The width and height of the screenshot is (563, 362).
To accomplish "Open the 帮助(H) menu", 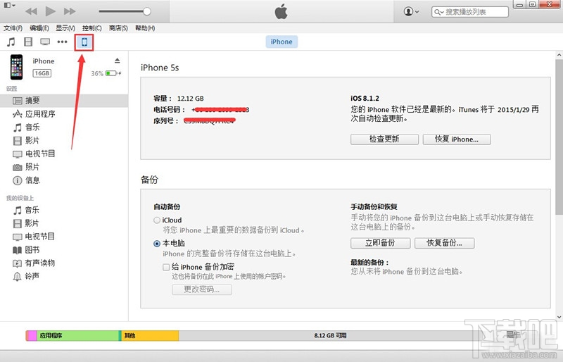I will point(145,28).
